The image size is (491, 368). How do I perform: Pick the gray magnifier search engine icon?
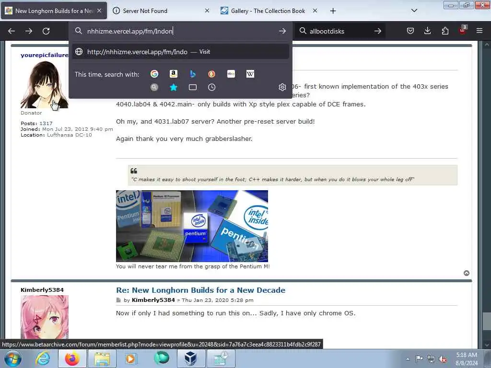[x=154, y=87]
